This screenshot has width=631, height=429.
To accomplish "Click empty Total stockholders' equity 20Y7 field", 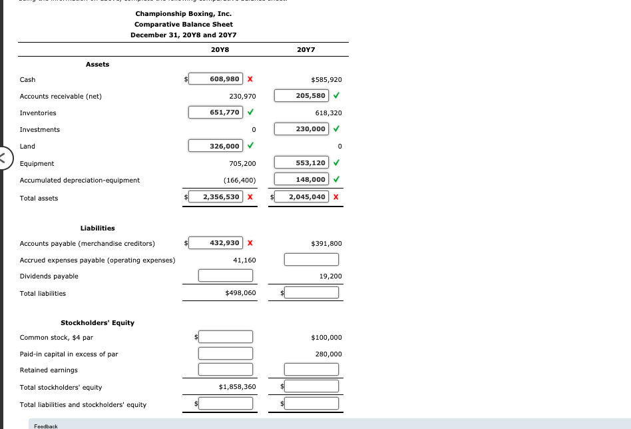I will (312, 386).
